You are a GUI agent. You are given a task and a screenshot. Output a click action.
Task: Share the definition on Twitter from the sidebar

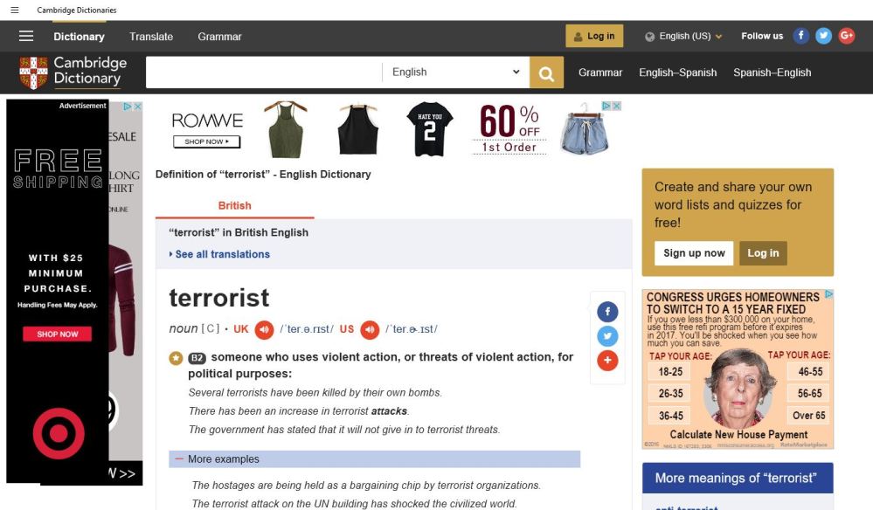[x=607, y=336]
